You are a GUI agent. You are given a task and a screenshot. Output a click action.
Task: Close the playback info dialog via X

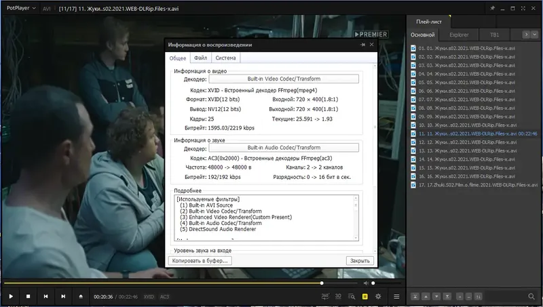click(371, 45)
